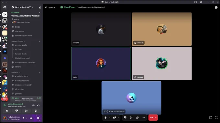This screenshot has height=123, width=220.
Task: Click the voice connection signal icon
Action: 5,105
